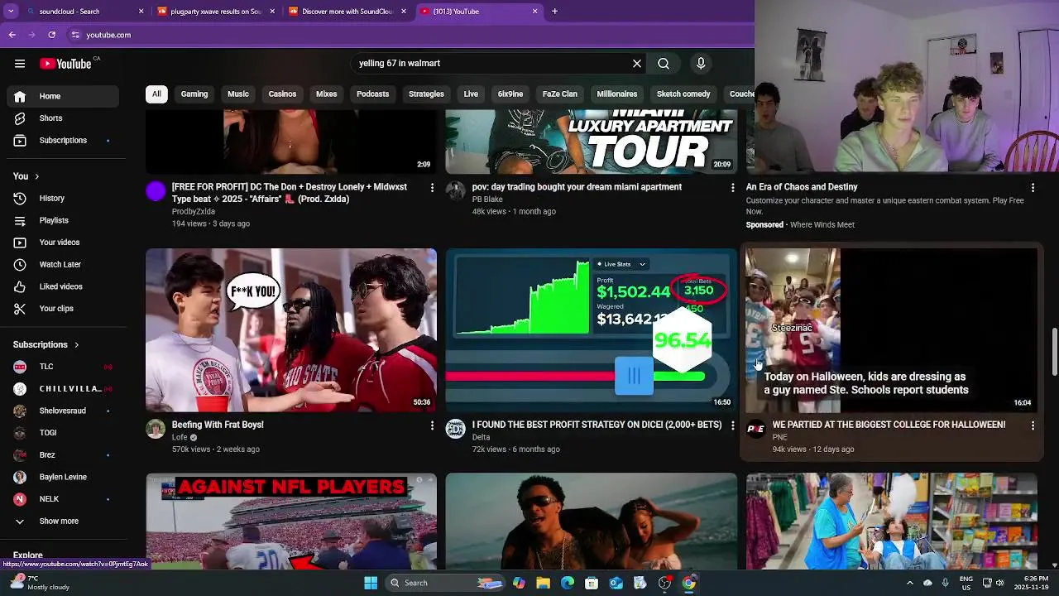Open the CHILLVILLA channel subscription

pos(63,389)
